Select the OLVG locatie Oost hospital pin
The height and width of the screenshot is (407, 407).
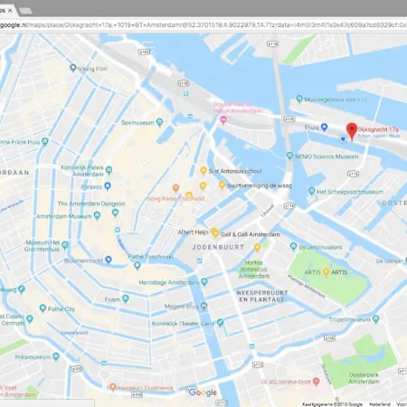coord(316,382)
